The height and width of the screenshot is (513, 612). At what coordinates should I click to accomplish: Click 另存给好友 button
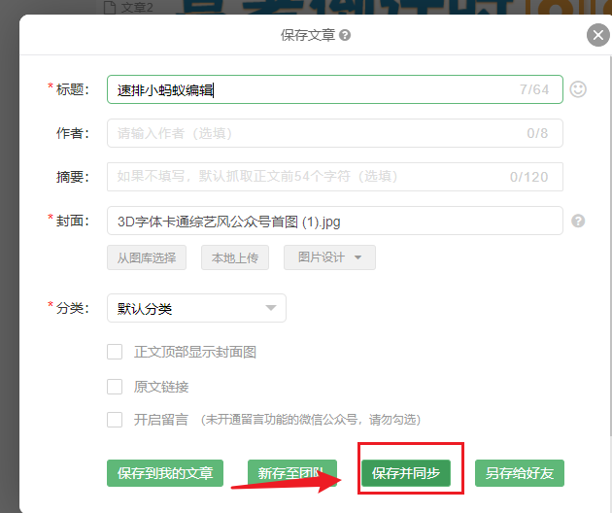pyautogui.click(x=520, y=473)
